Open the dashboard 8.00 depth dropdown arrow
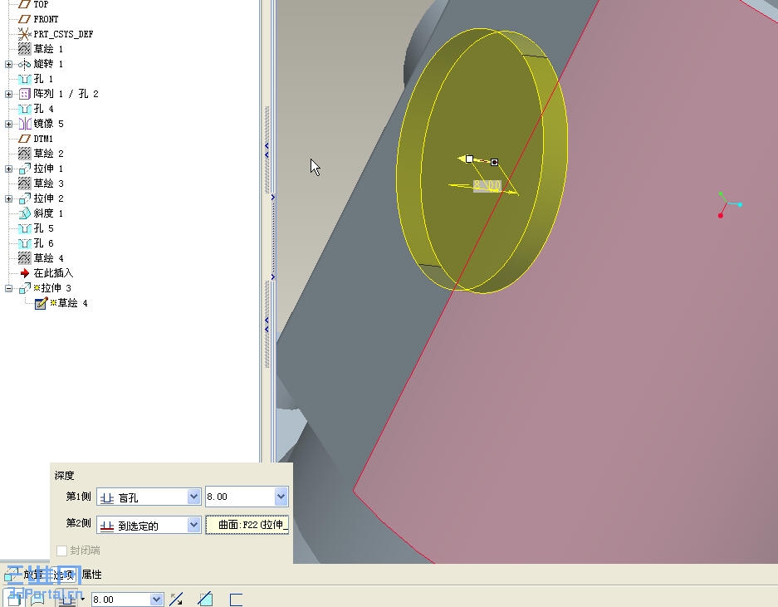Image resolution: width=778 pixels, height=607 pixels. (x=156, y=600)
